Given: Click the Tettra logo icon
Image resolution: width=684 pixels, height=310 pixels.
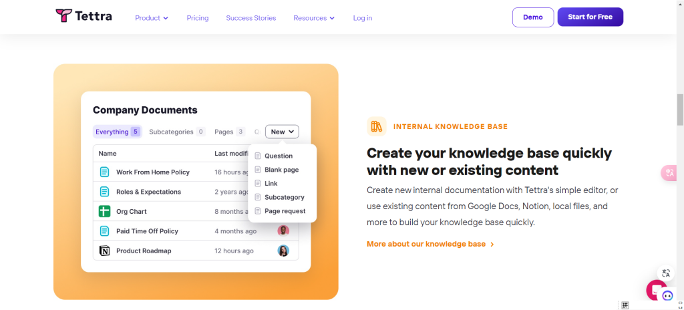Looking at the screenshot, I should pyautogui.click(x=63, y=16).
